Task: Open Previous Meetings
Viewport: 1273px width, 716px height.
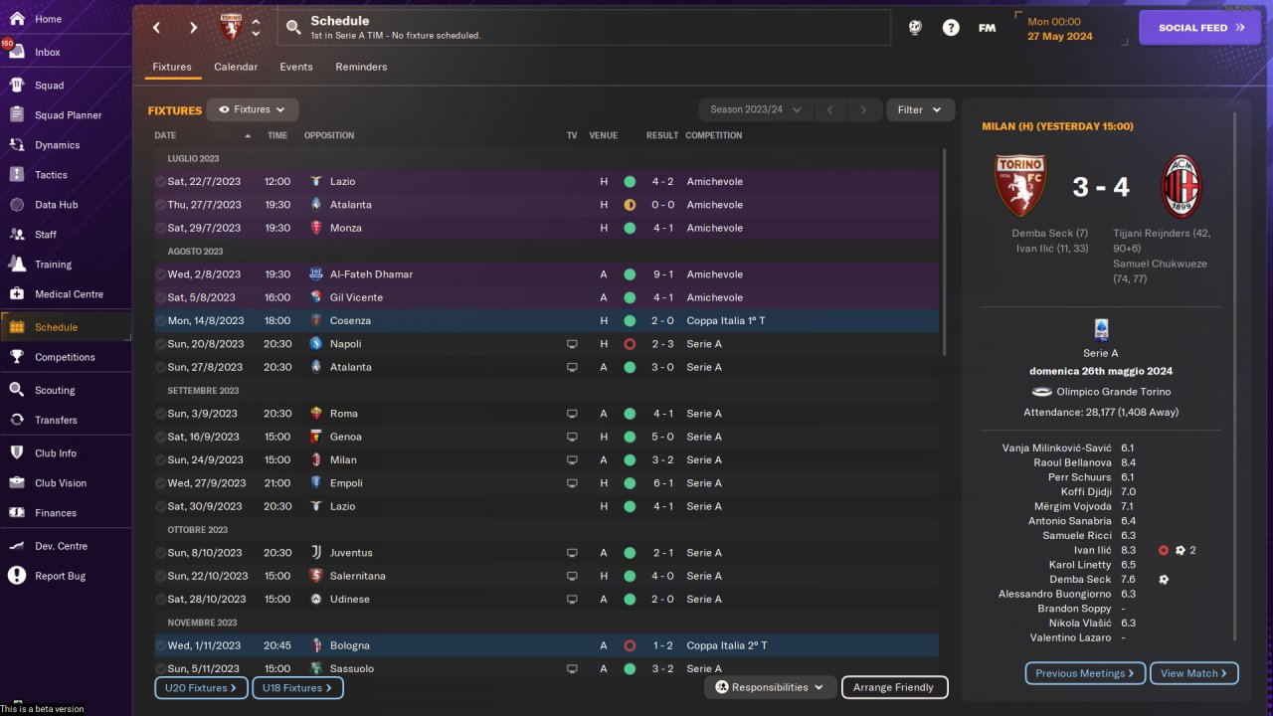Action: 1085,673
